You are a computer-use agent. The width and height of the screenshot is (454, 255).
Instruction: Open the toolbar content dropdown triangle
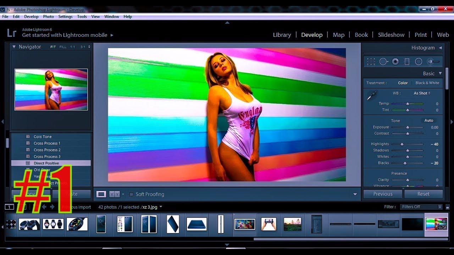pyautogui.click(x=355, y=194)
